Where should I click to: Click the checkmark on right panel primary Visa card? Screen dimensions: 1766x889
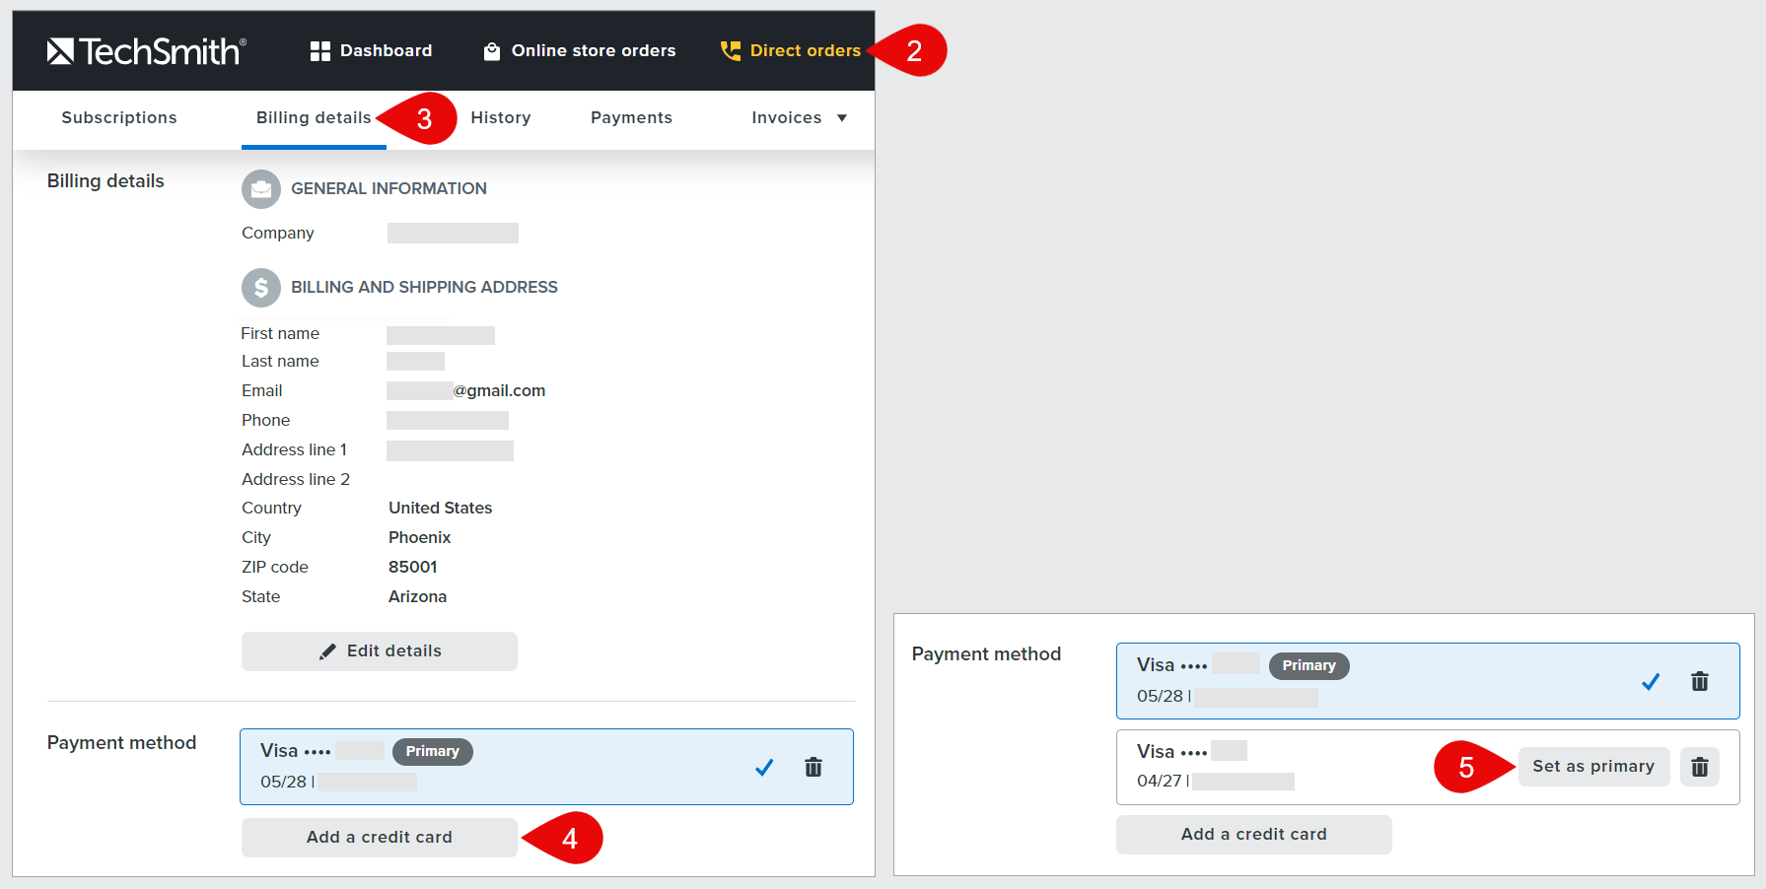coord(1651,681)
